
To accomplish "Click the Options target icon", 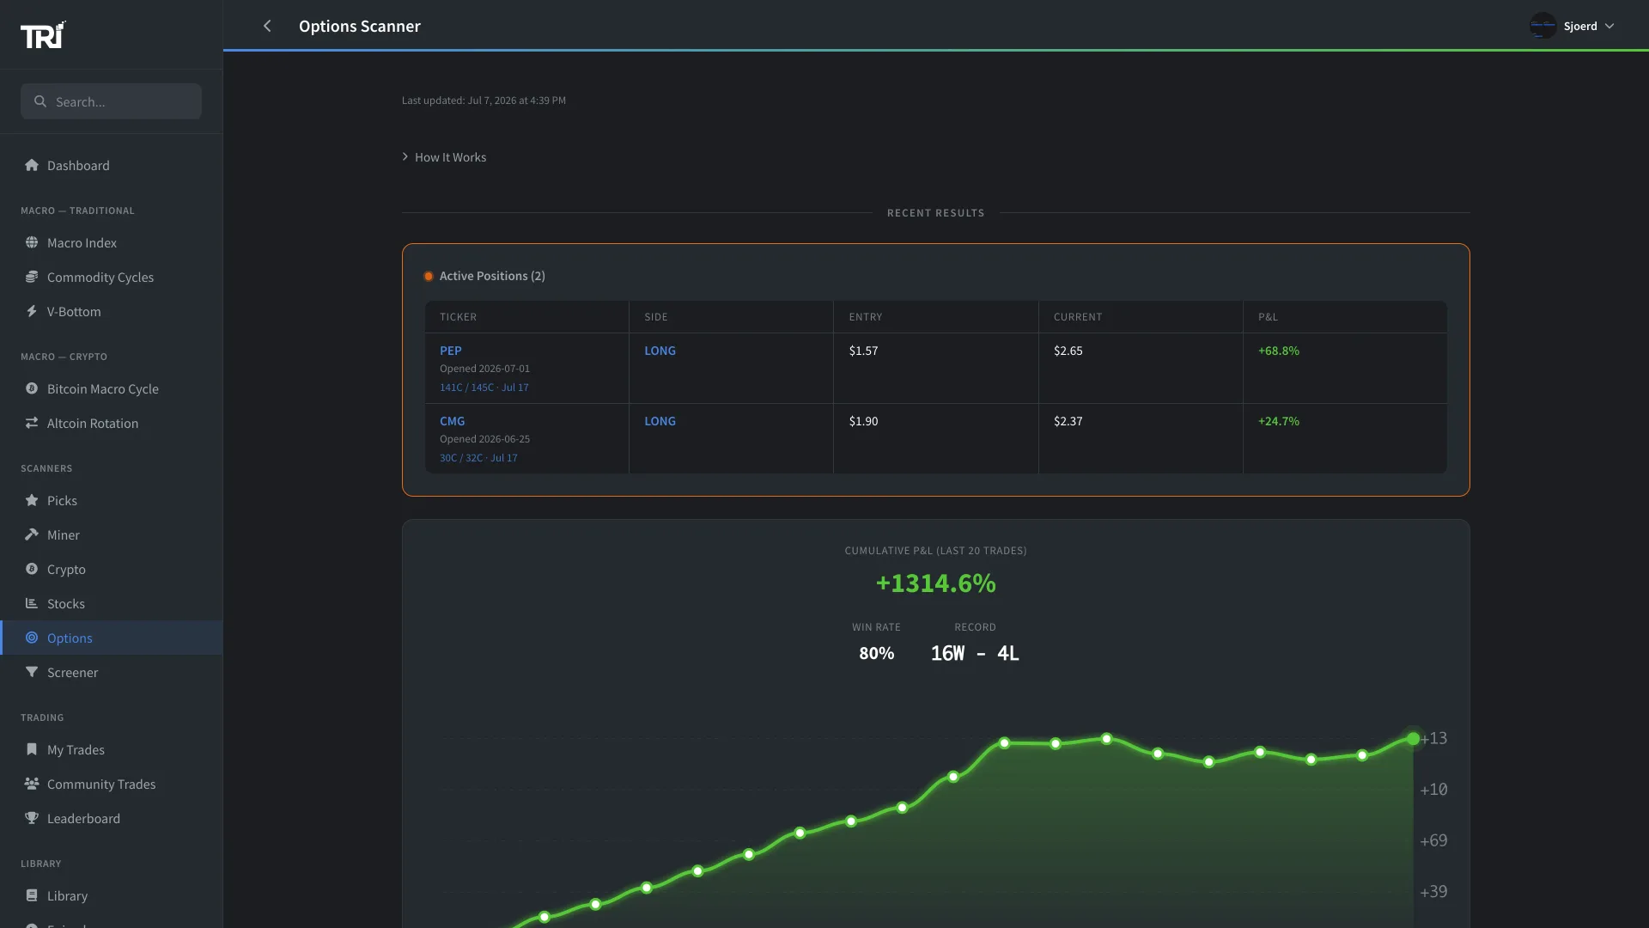I will click(32, 638).
